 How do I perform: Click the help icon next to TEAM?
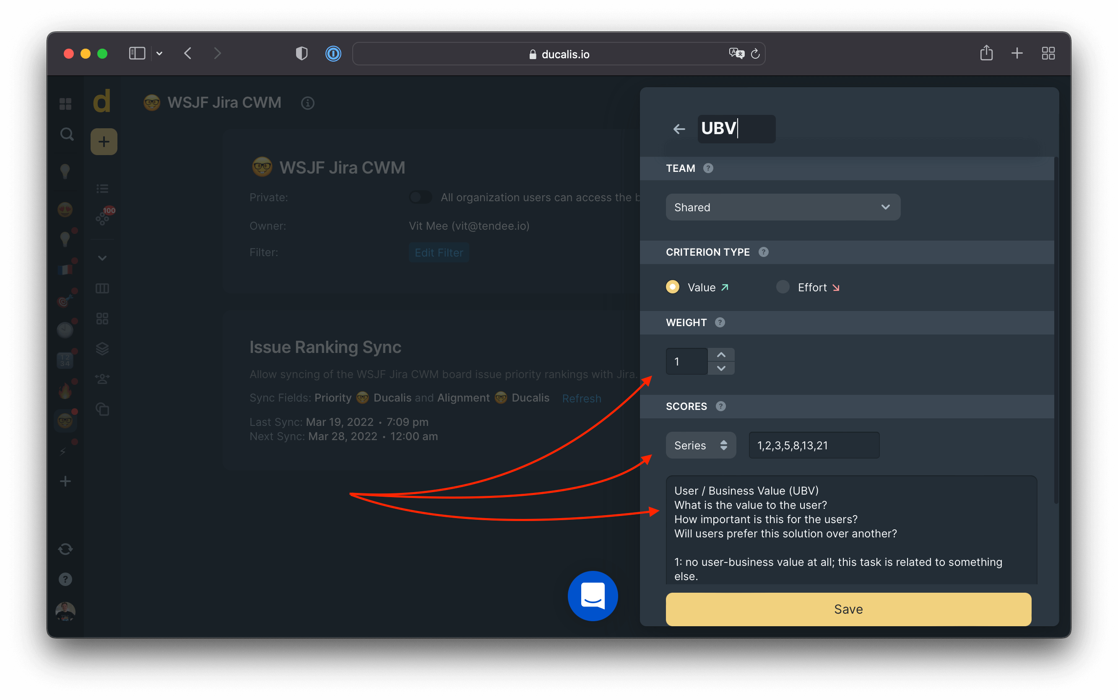click(708, 168)
